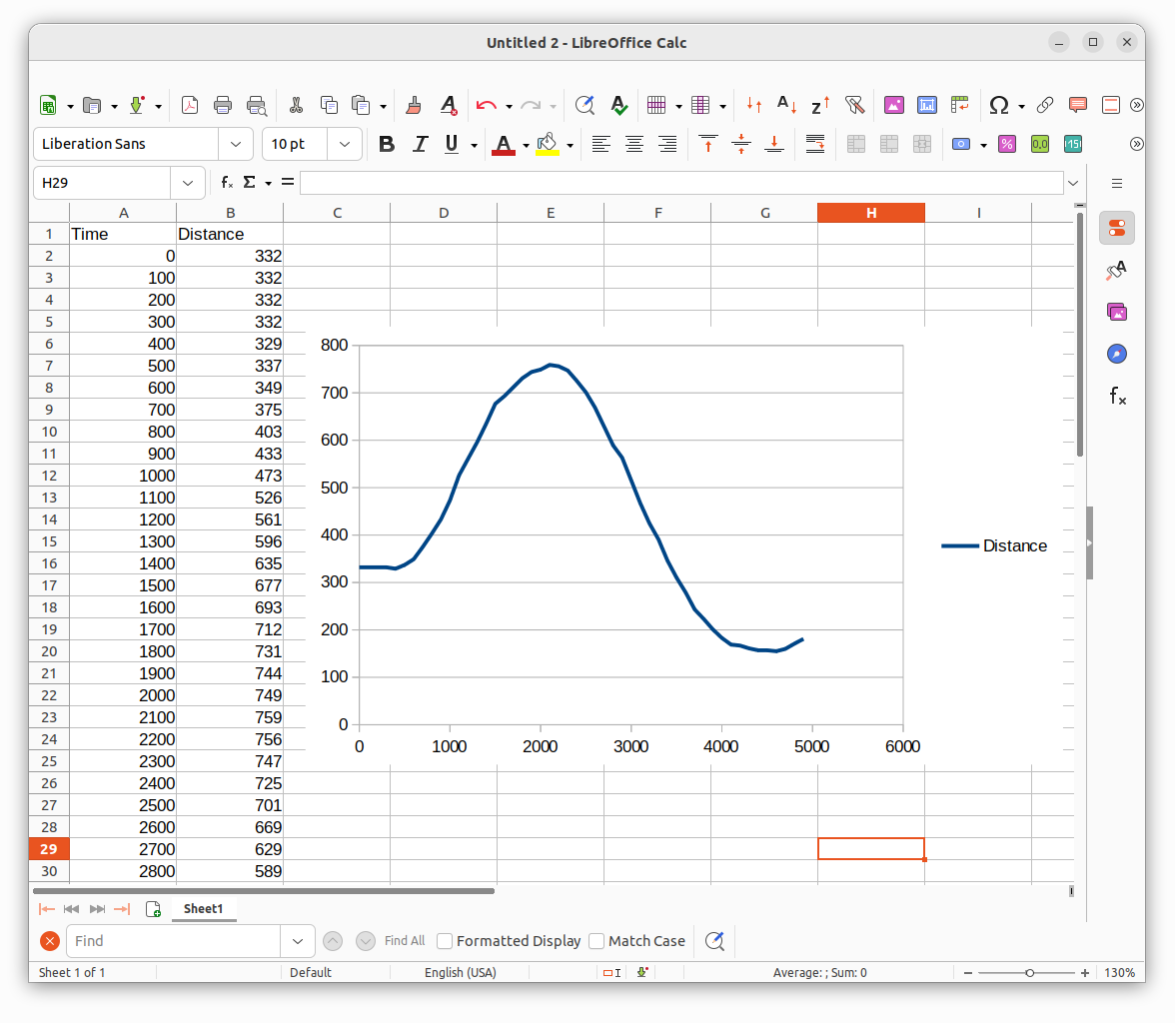1175x1023 pixels.
Task: Open Find & Replace from the top toolbar
Action: (x=585, y=106)
